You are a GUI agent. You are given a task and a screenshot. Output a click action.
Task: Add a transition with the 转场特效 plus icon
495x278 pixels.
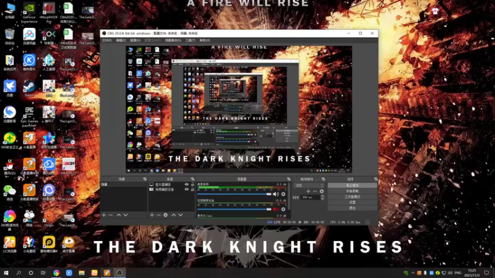click(x=308, y=191)
